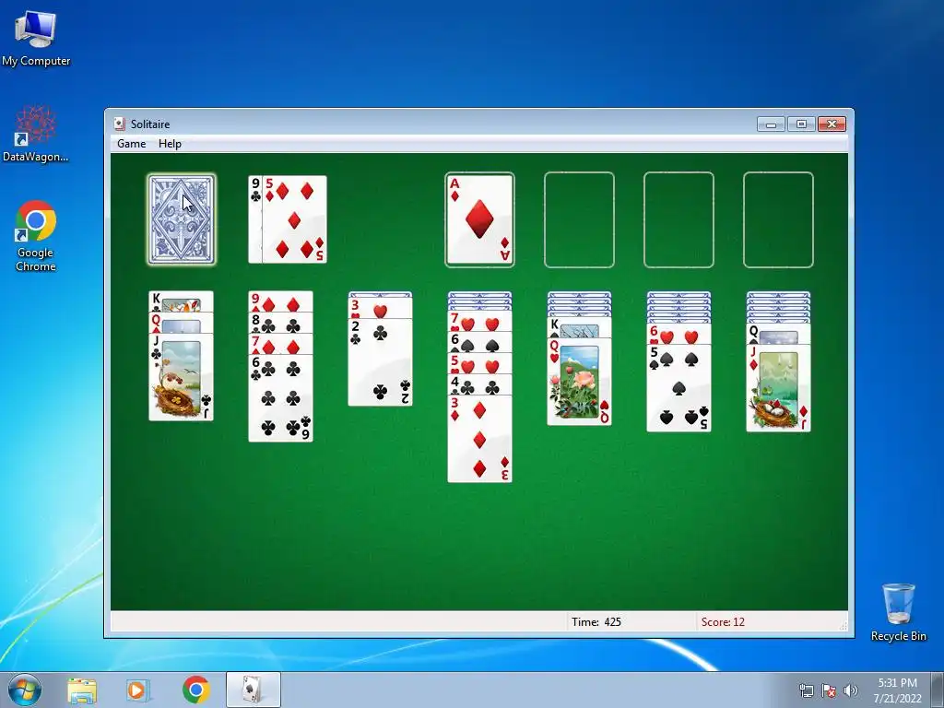
Task: Select the 8 of clubs card
Action: (x=280, y=324)
